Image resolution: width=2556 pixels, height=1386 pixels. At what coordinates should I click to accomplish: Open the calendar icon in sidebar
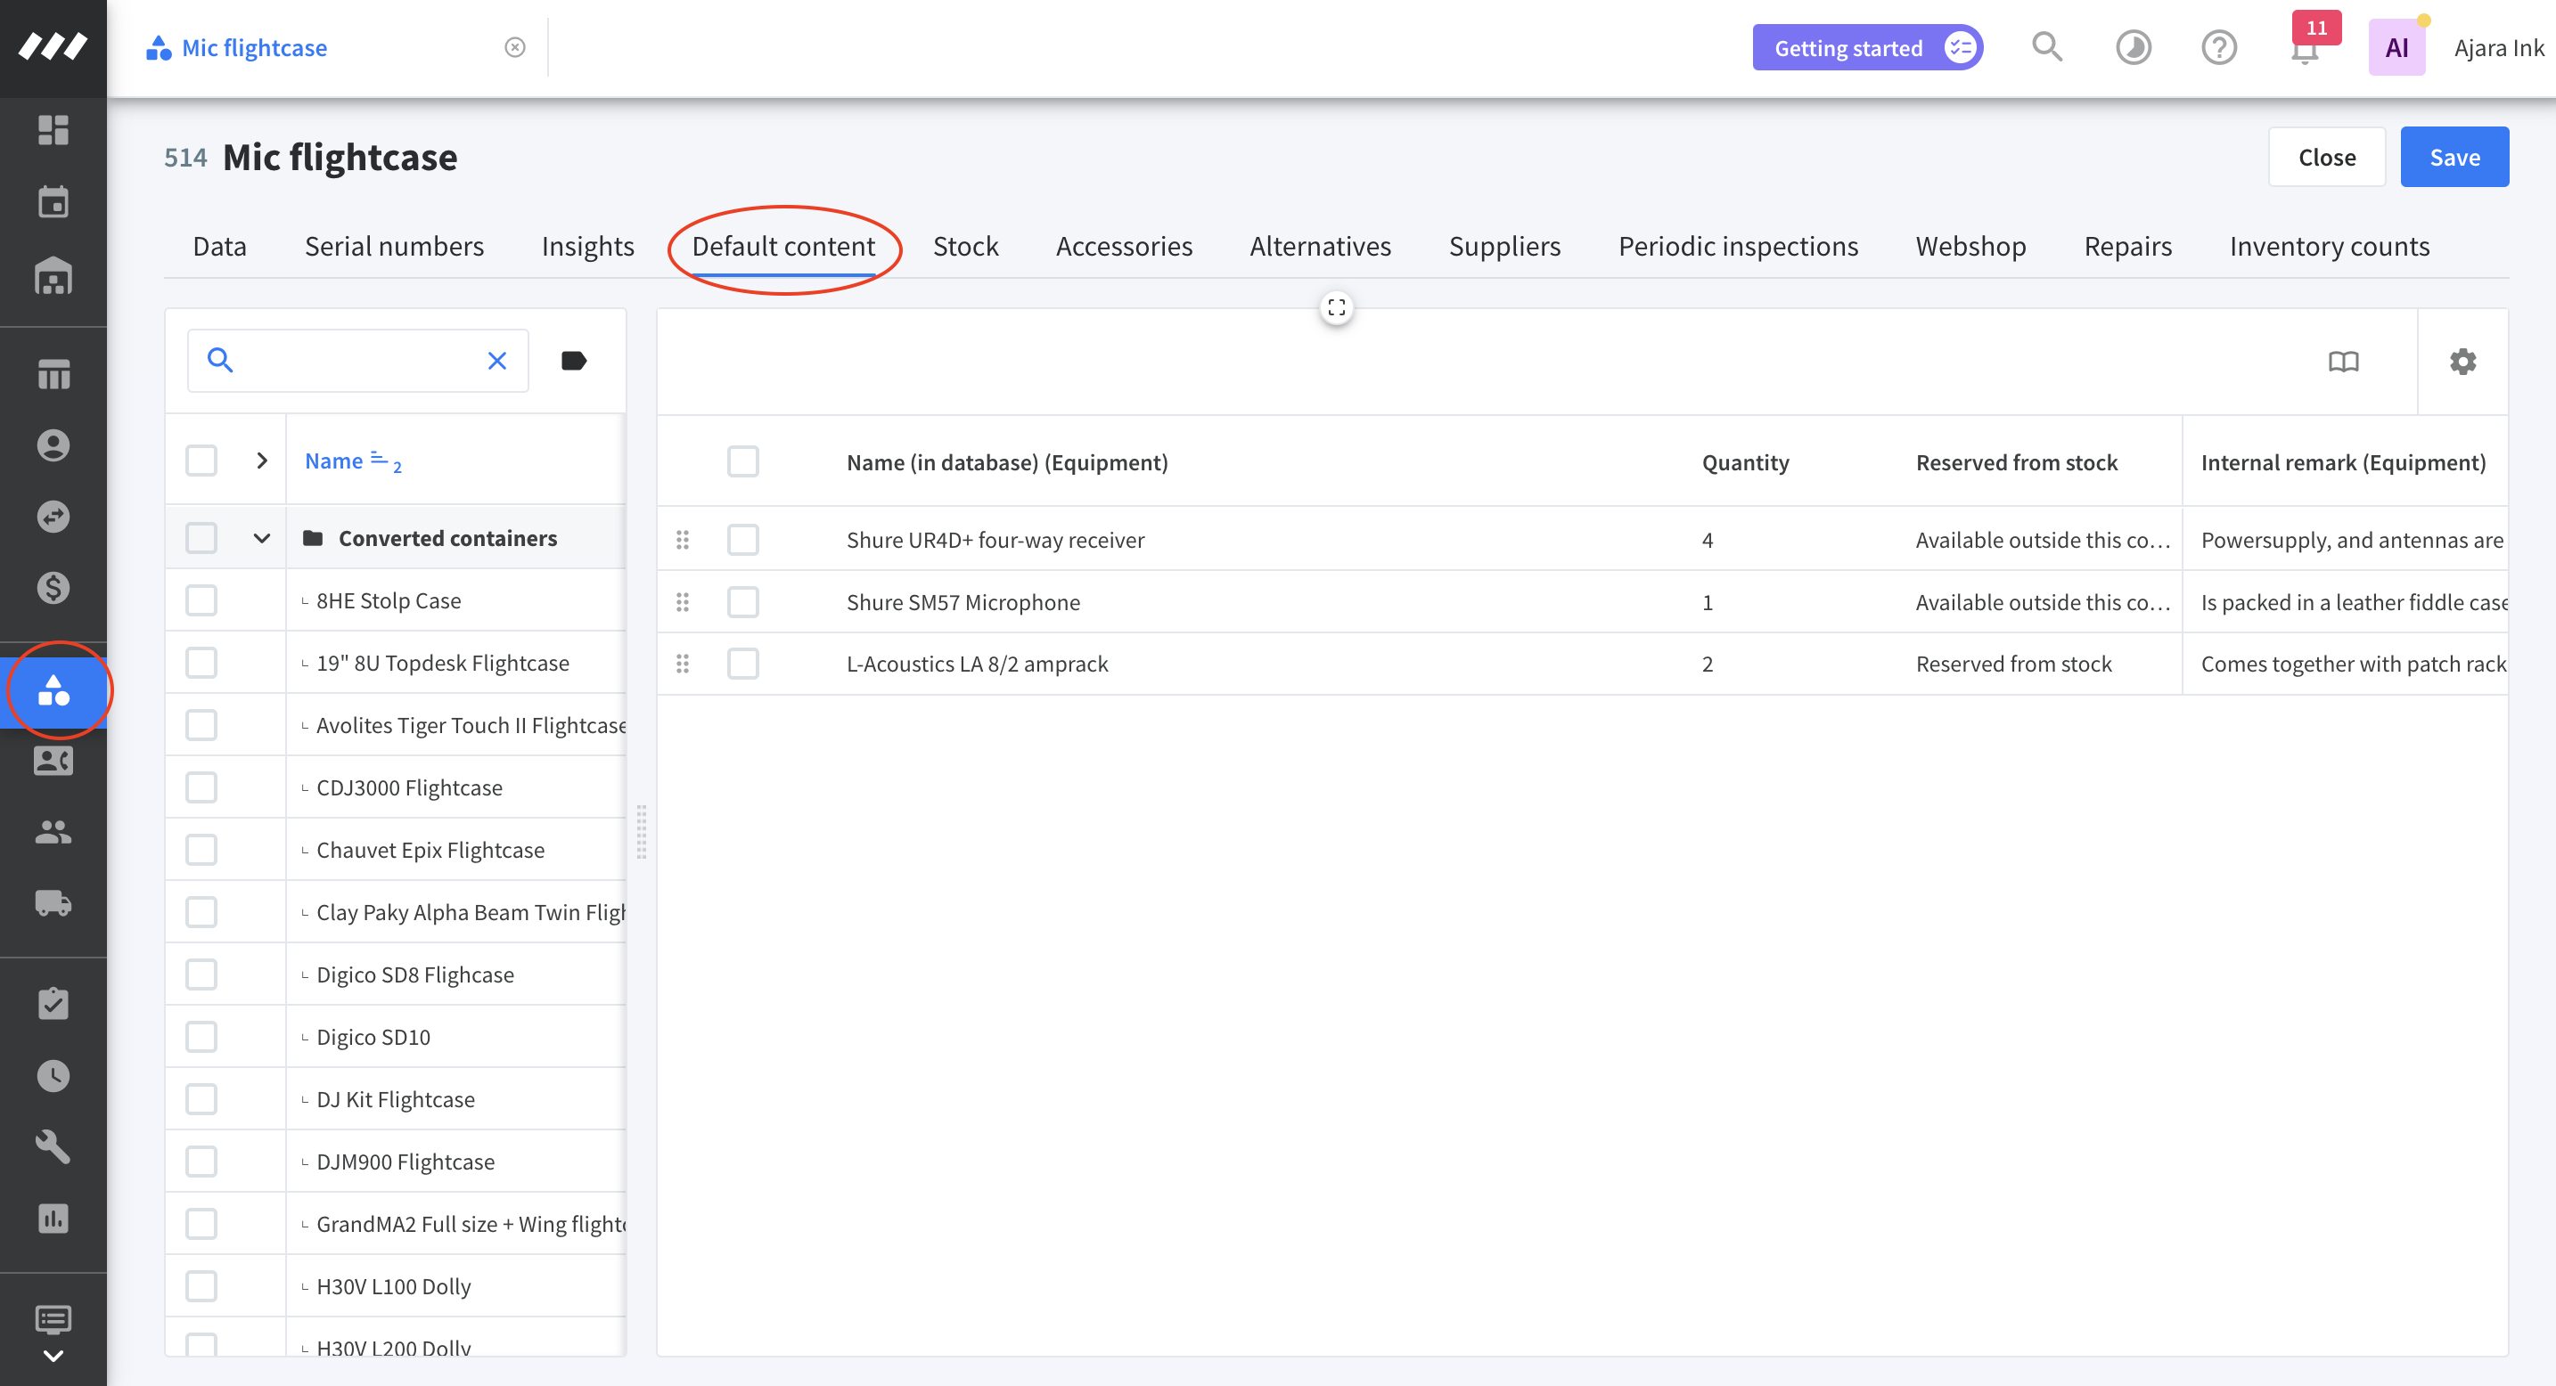(x=53, y=202)
